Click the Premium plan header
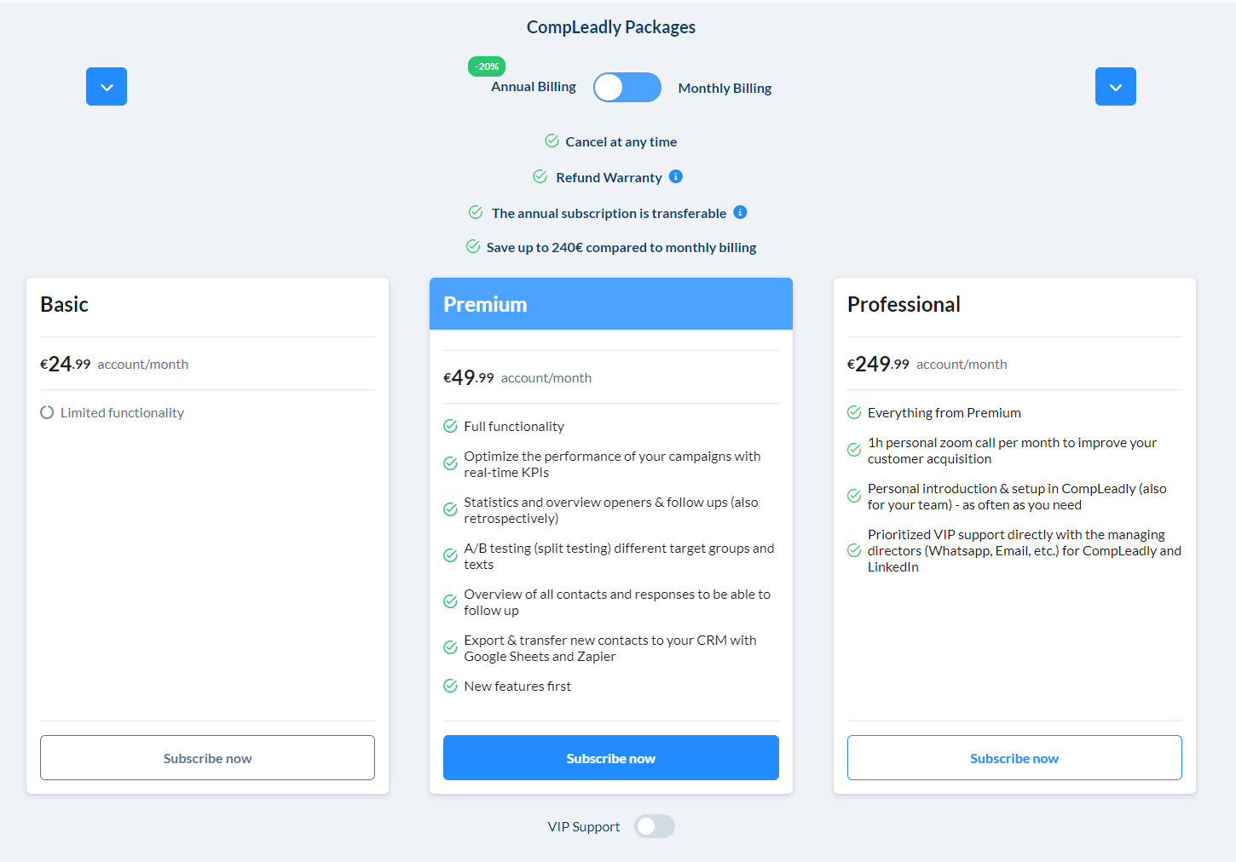The image size is (1236, 862). click(x=610, y=304)
